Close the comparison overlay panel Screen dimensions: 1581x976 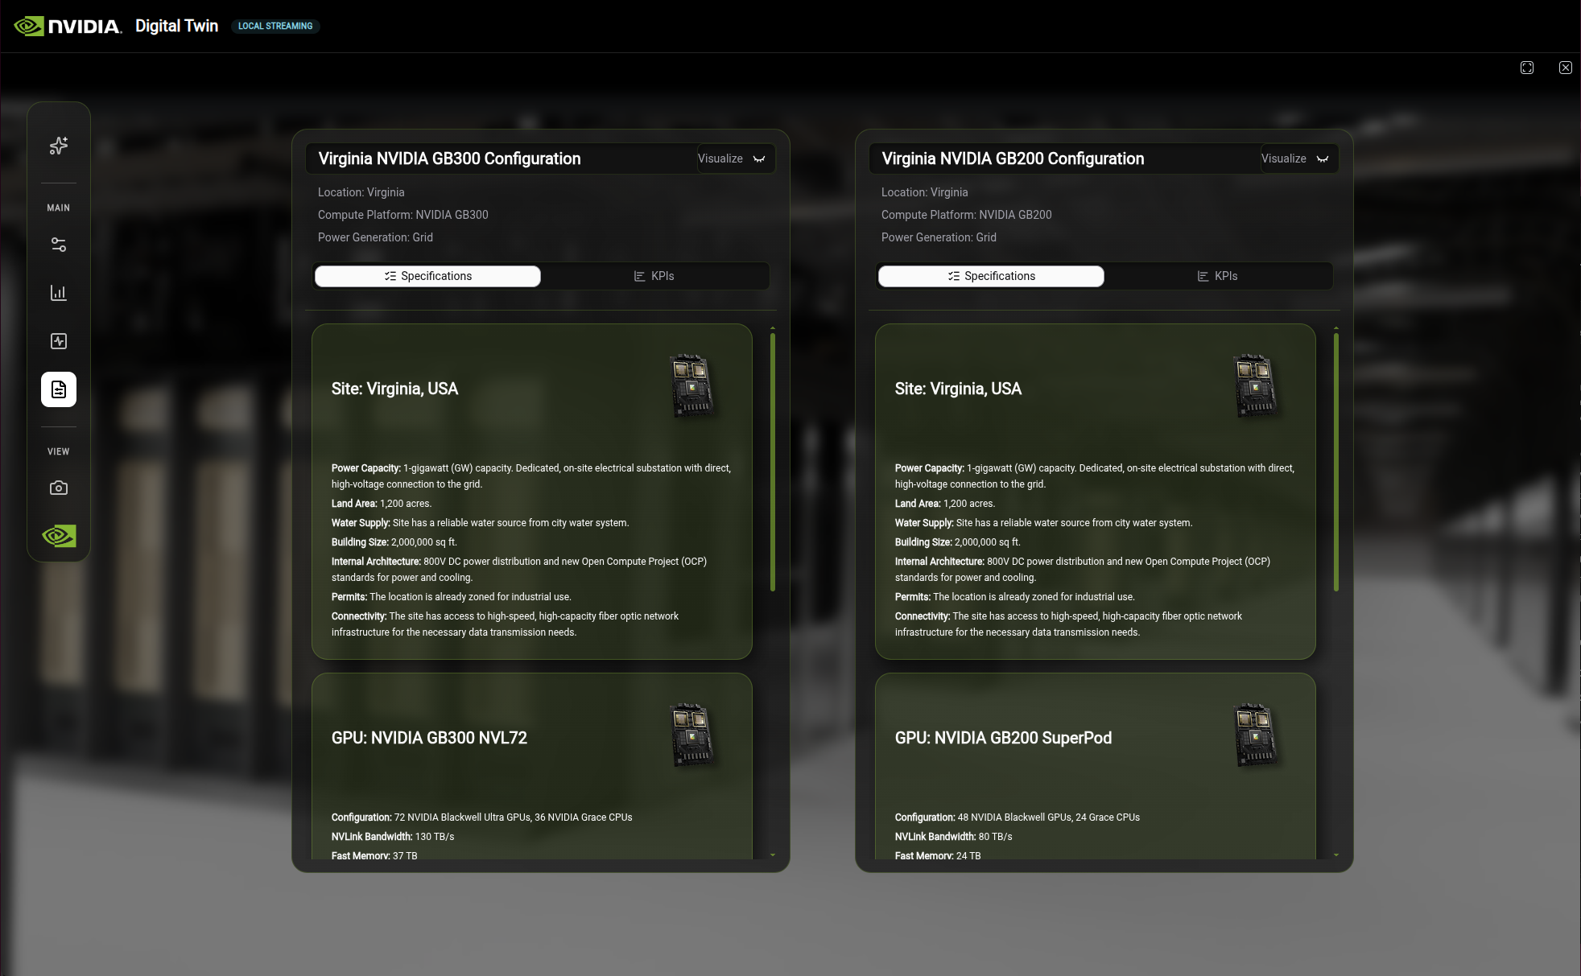[1566, 68]
